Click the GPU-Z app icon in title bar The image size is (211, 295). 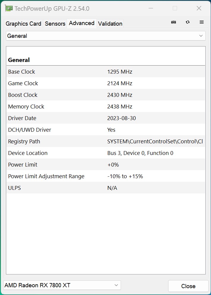pyautogui.click(x=9, y=8)
